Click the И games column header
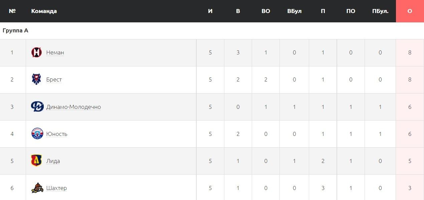This screenshot has width=424, height=200. 210,11
